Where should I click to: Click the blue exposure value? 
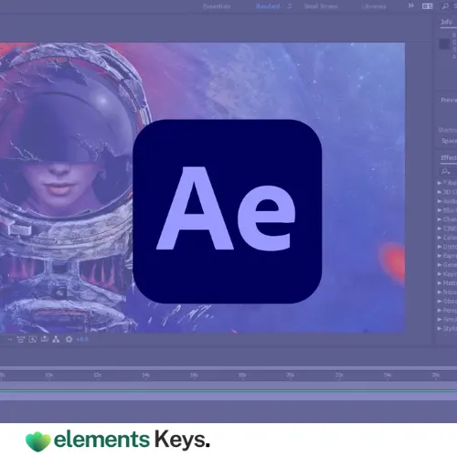[x=82, y=339]
